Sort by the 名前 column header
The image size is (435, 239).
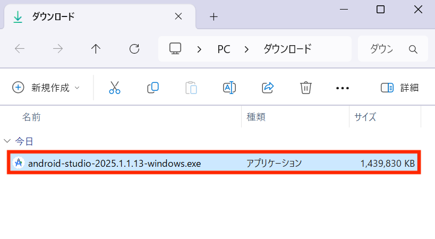(31, 117)
